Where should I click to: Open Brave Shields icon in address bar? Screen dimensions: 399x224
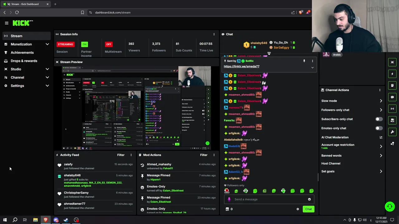pyautogui.click(x=301, y=12)
